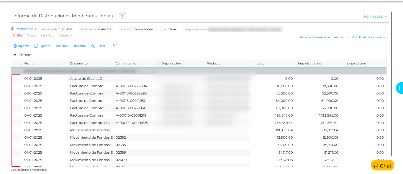Click the Imprimir printer icon
403x174 pixels.
(15, 46)
